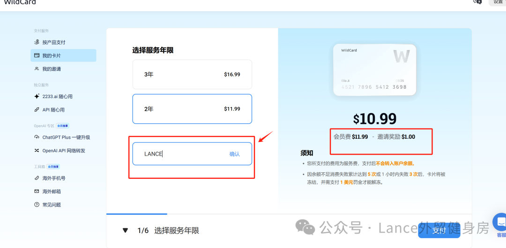
Task: Click the 海外手机号 phone icon
Action: (x=37, y=178)
